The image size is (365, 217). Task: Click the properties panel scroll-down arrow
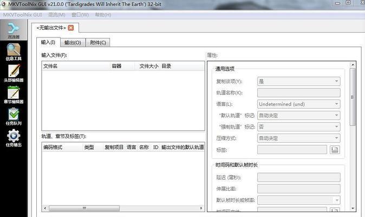click(x=353, y=208)
